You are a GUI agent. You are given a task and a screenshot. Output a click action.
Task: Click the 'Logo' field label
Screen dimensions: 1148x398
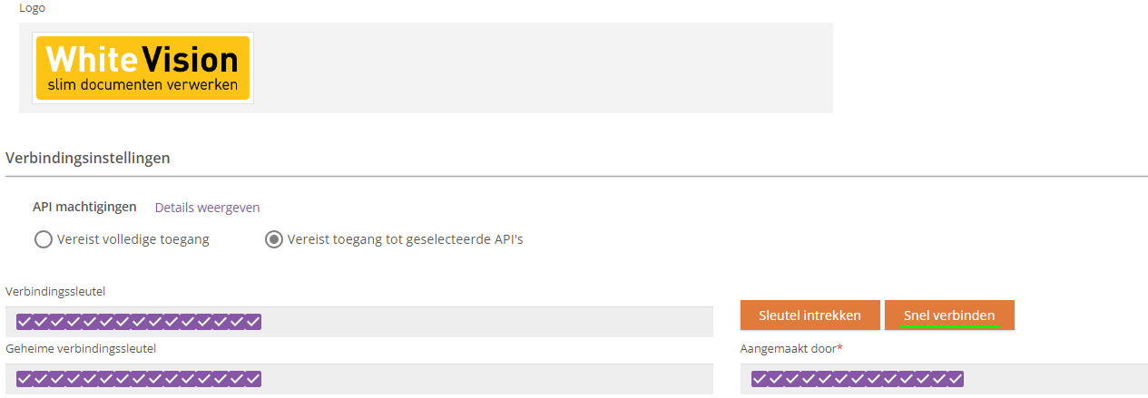[x=32, y=7]
